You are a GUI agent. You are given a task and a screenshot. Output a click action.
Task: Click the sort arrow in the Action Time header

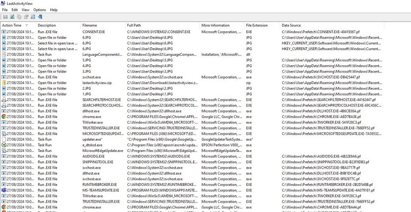pyautogui.click(x=27, y=25)
